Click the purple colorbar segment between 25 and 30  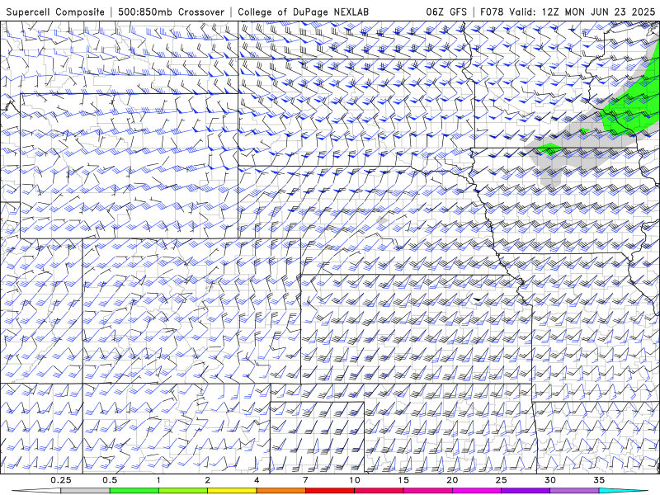click(526, 491)
